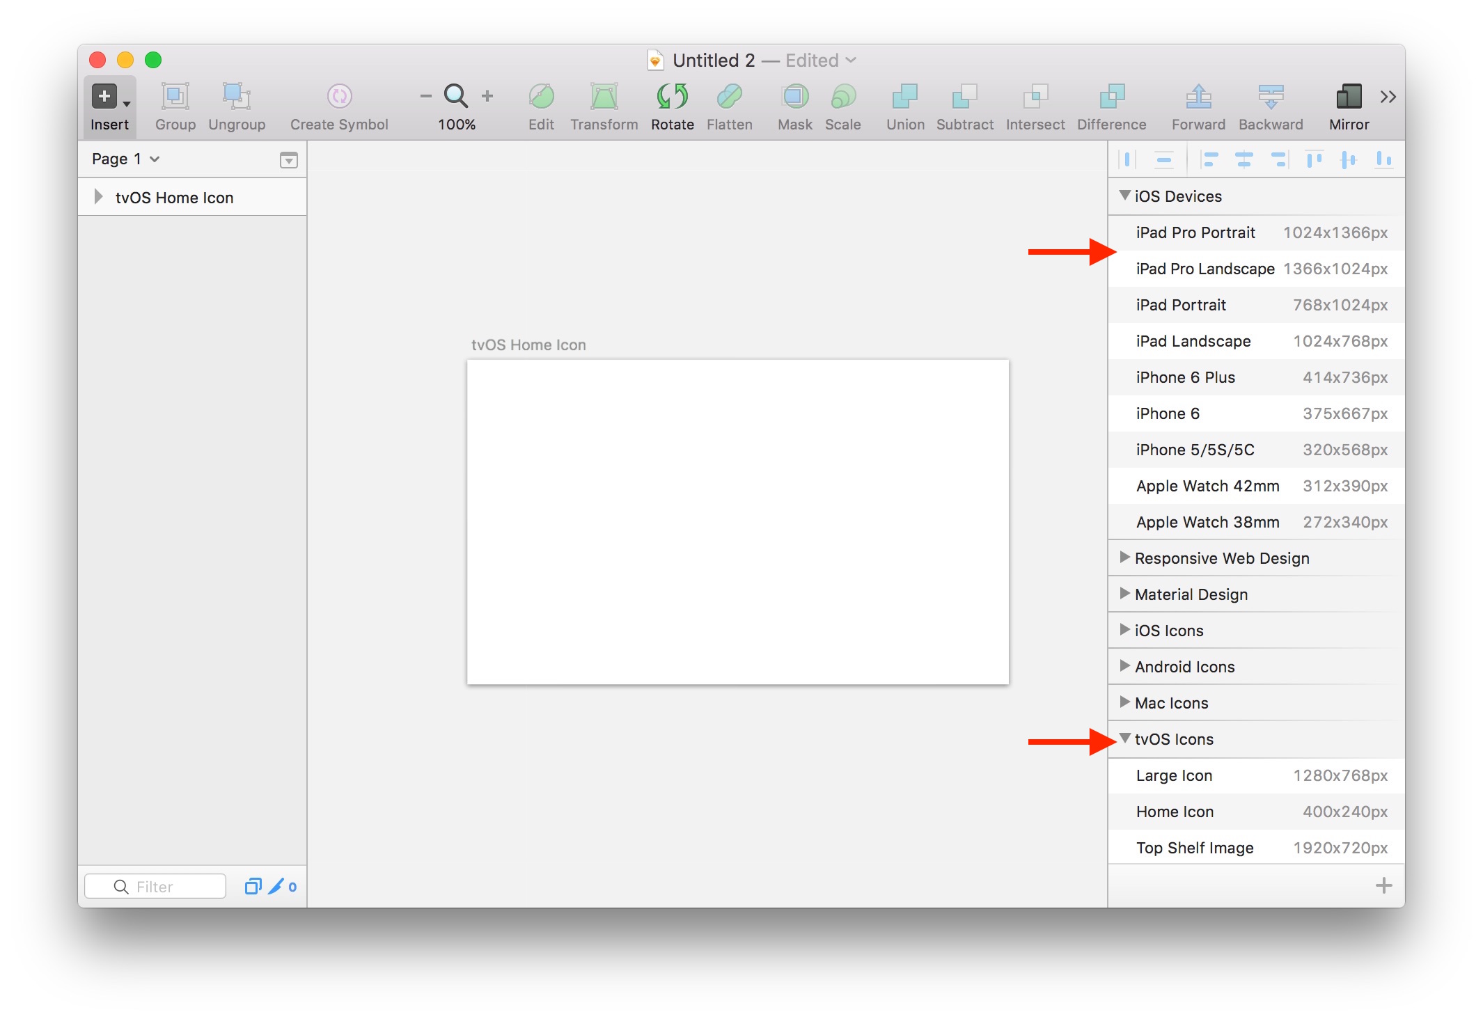Expand the Material Design preset group

pyautogui.click(x=1124, y=594)
